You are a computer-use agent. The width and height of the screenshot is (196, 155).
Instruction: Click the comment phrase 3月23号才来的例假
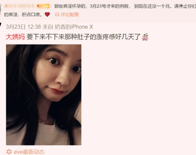(x=109, y=6)
